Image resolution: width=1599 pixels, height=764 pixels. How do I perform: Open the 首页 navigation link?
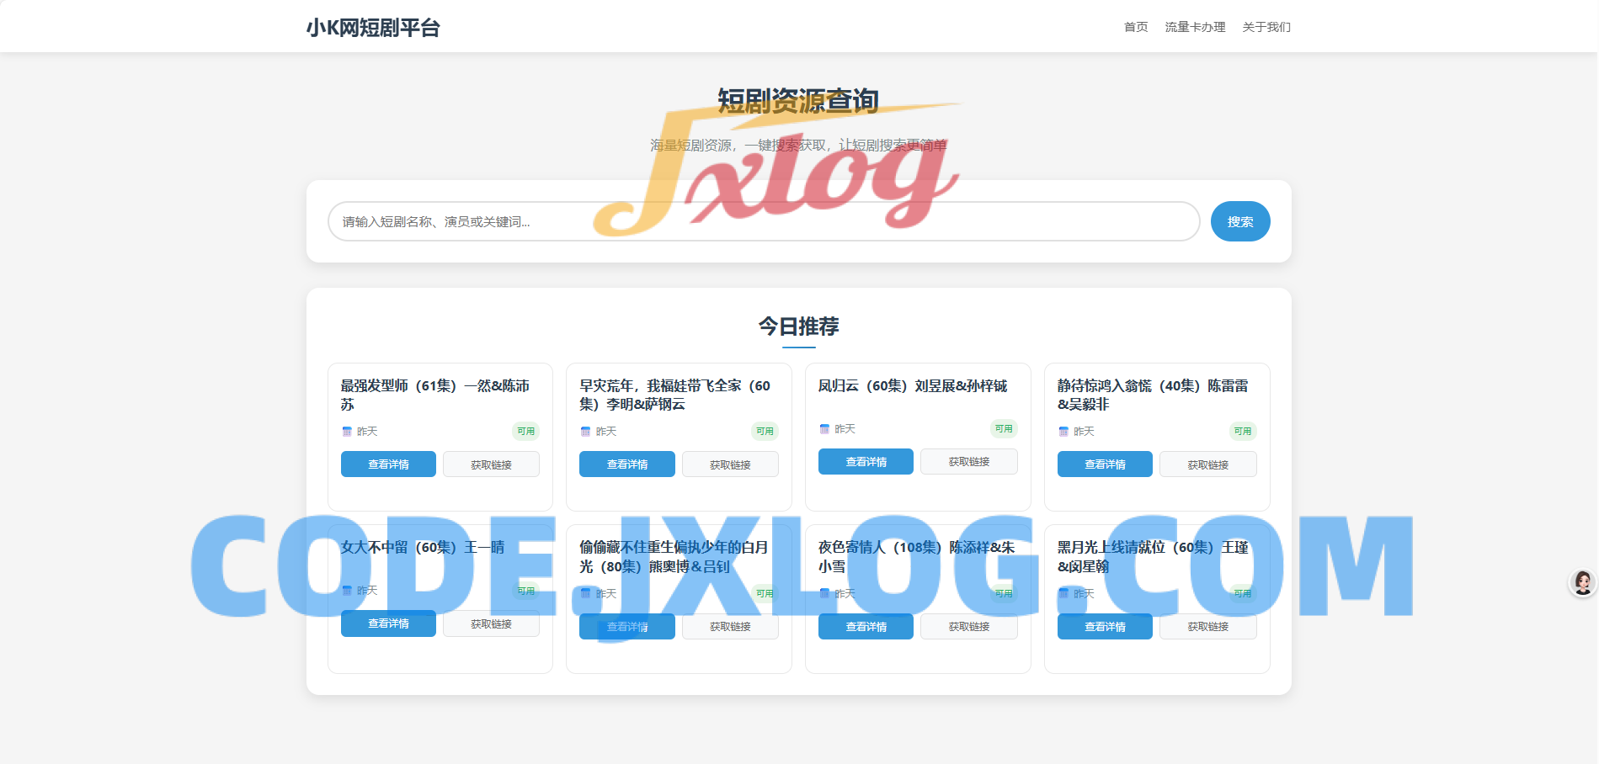pos(1136,27)
